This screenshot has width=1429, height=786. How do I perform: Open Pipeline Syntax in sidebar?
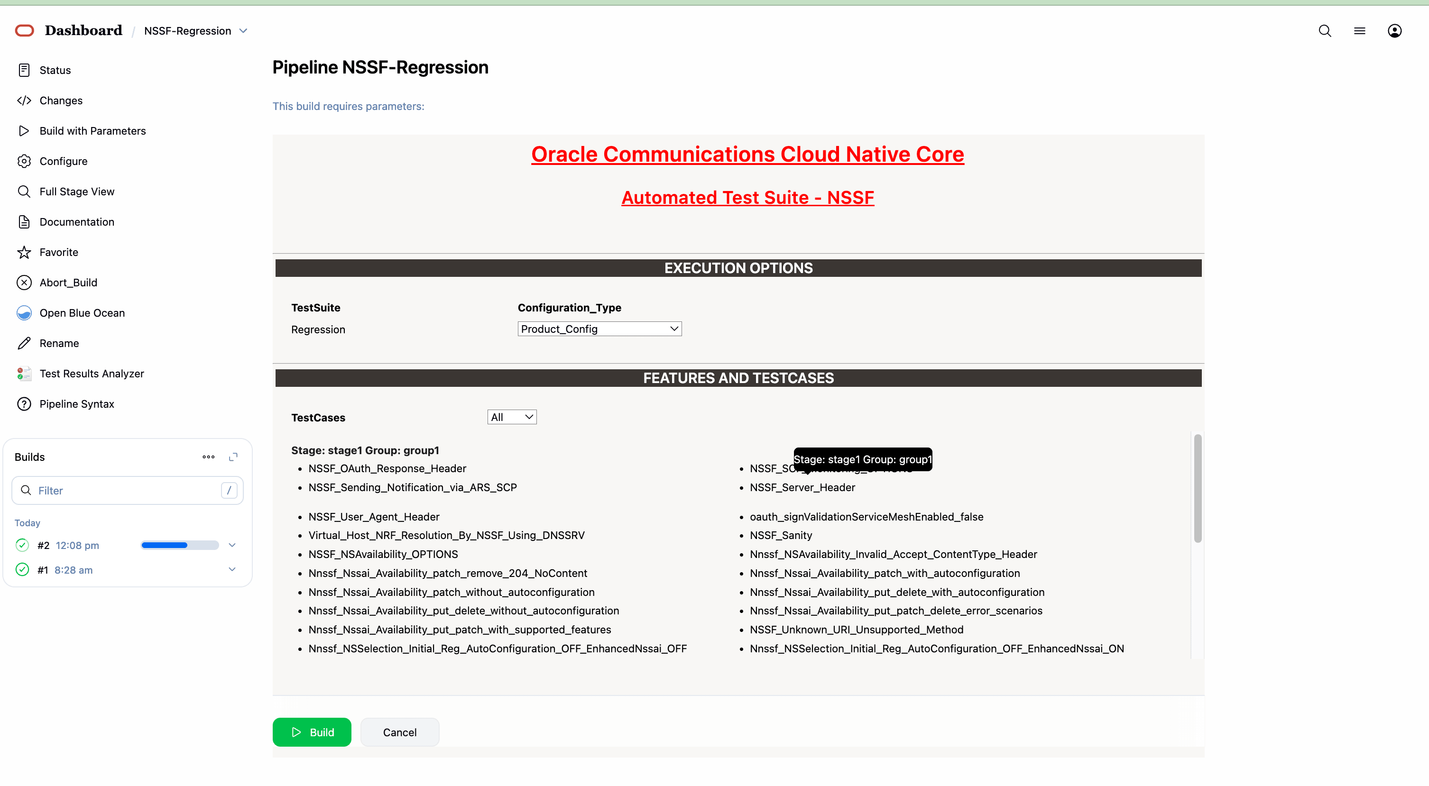[76, 404]
